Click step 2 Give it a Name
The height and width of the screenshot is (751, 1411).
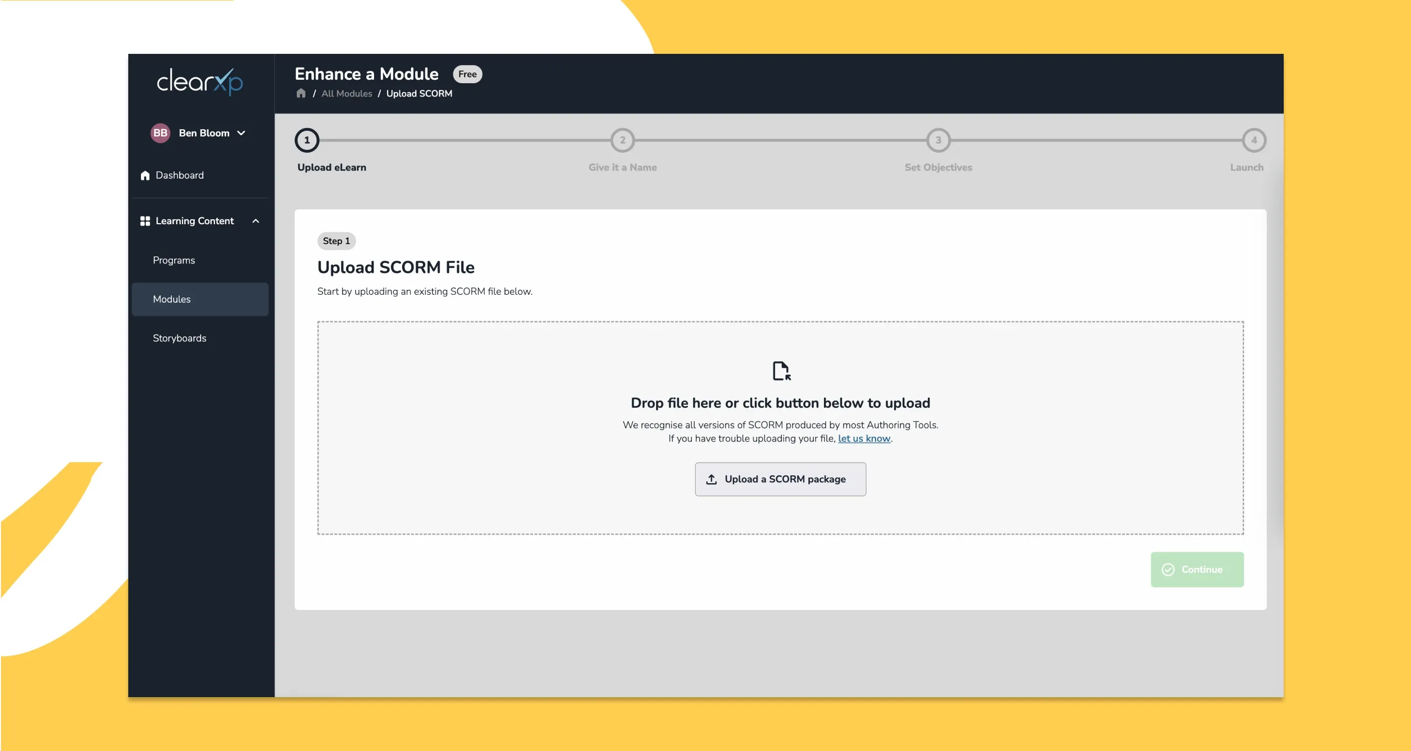tap(622, 140)
